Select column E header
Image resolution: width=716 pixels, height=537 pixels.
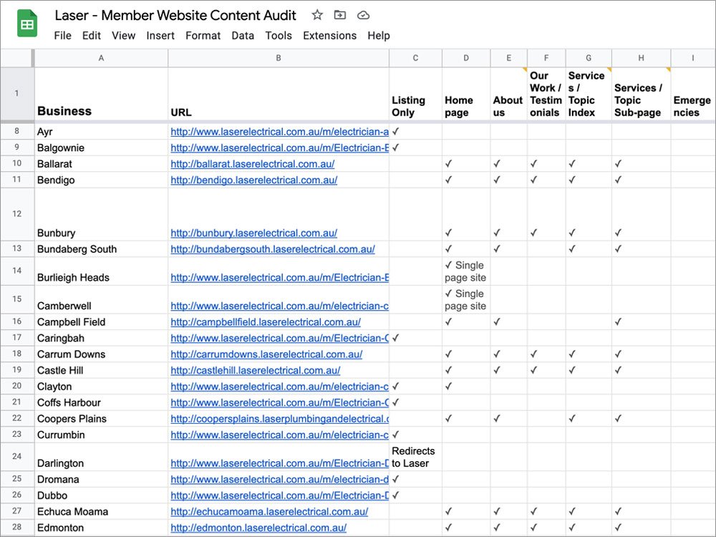(508, 58)
